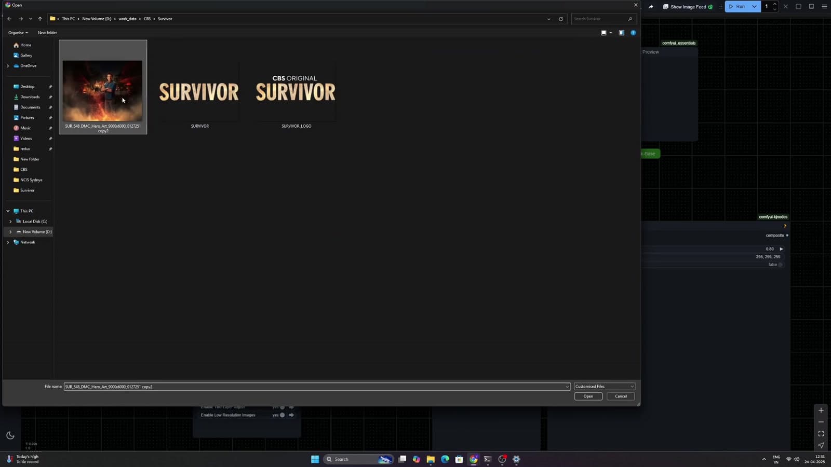Viewport: 831px width, 467px height.
Task: Navigate up one folder level
Action: coord(40,19)
